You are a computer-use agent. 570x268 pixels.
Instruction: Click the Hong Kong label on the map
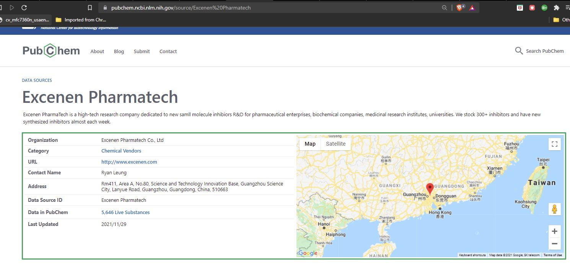point(440,212)
